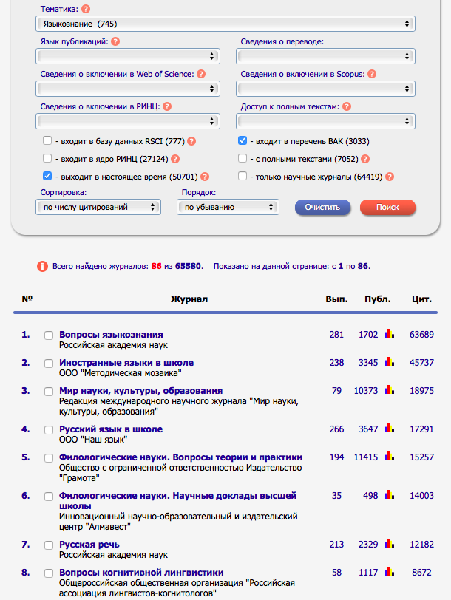
Task: Click help icon for Scopus inclusion
Action: [x=372, y=74]
